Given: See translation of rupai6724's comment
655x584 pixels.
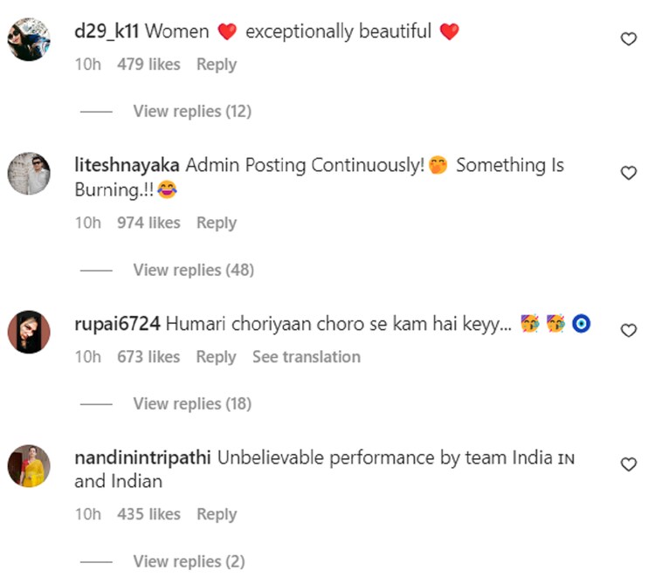Looking at the screenshot, I should (306, 356).
